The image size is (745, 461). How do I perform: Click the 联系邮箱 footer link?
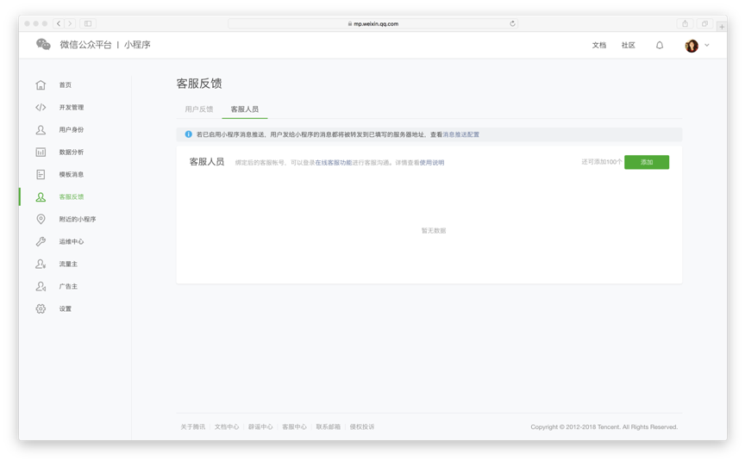coord(329,427)
